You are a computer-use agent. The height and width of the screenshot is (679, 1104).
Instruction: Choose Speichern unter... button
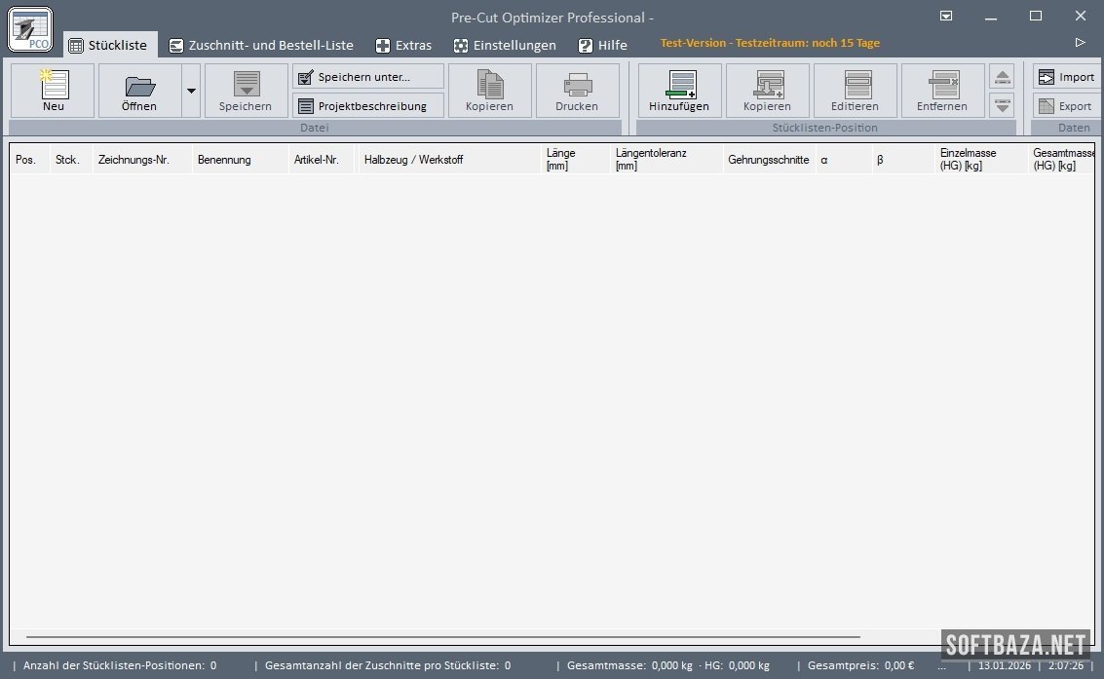tap(367, 77)
